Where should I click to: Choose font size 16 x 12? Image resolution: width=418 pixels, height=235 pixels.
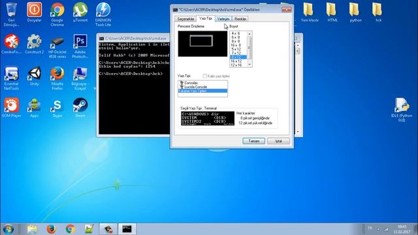tap(236, 61)
